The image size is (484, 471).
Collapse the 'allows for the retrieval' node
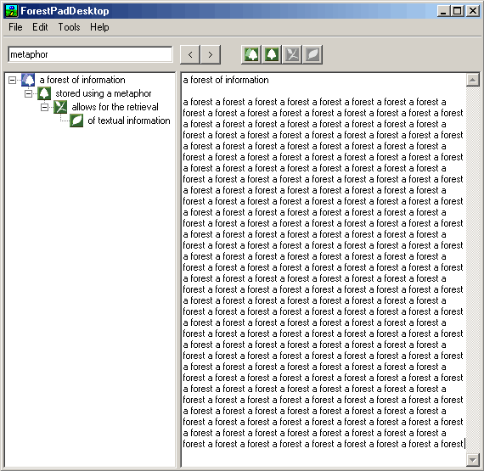tap(44, 107)
